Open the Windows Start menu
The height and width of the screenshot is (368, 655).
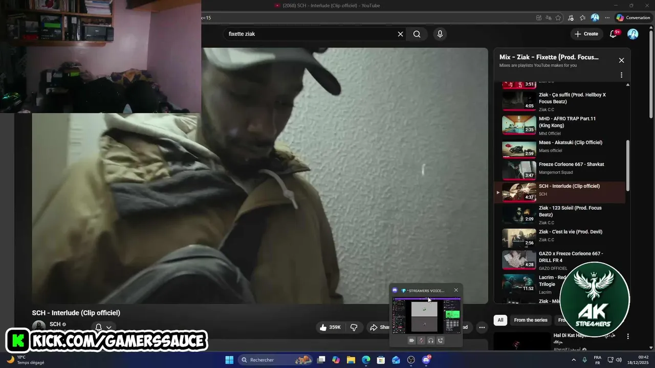coord(229,360)
